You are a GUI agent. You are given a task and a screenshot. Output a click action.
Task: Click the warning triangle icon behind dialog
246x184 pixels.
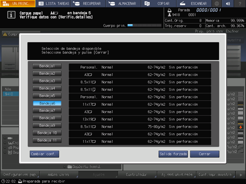coord(5,34)
